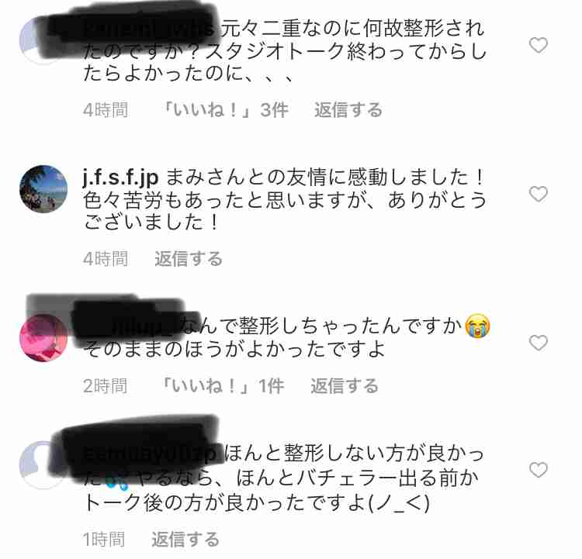This screenshot has height=559, width=582.
Task: Tap the heart beside j.f.s.f.jp's comment
Action: [x=539, y=194]
